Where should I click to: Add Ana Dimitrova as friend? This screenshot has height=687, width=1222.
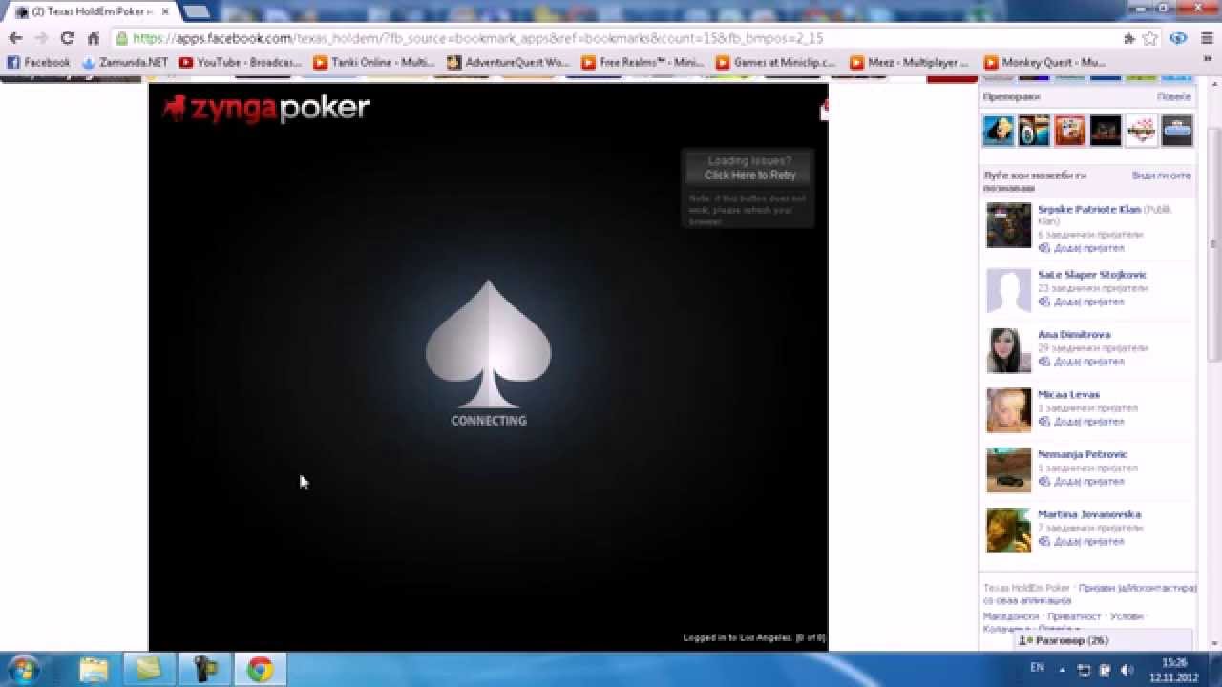pyautogui.click(x=1082, y=362)
